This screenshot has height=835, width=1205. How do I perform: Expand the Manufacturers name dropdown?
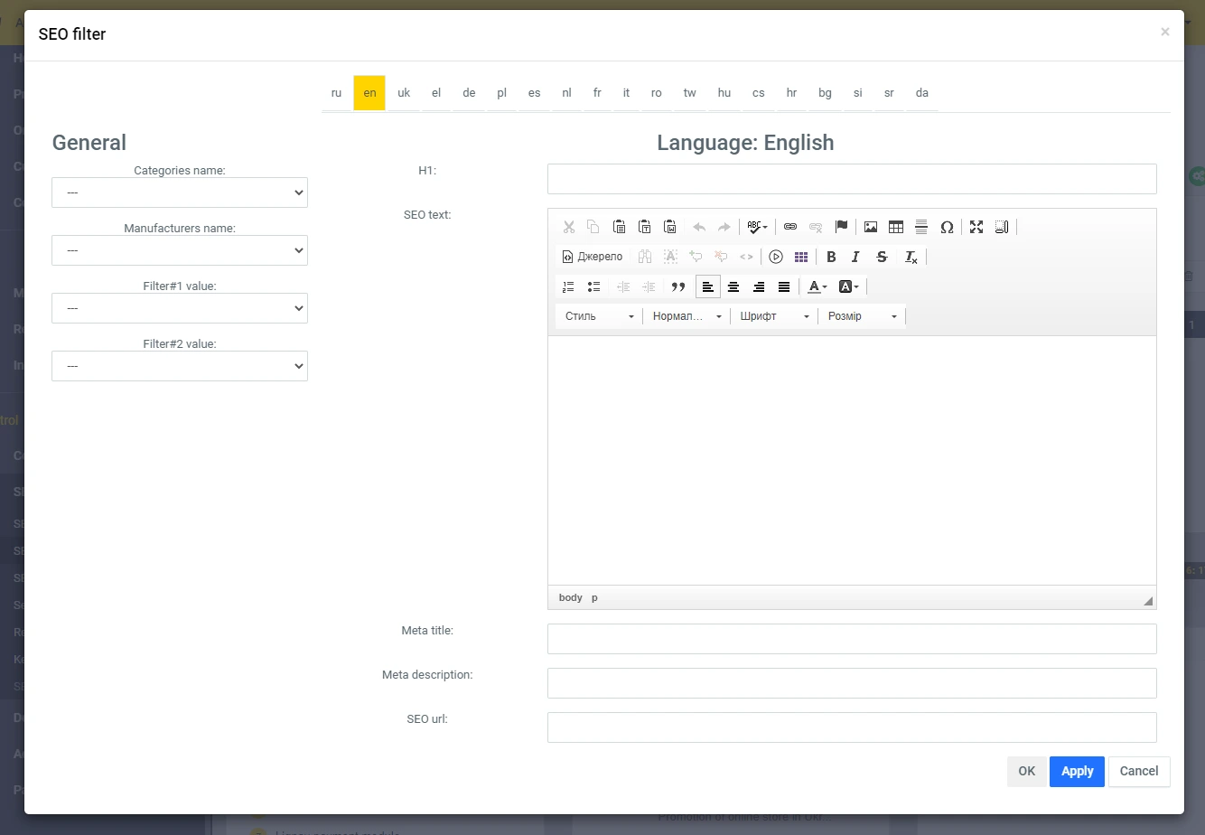click(x=180, y=250)
